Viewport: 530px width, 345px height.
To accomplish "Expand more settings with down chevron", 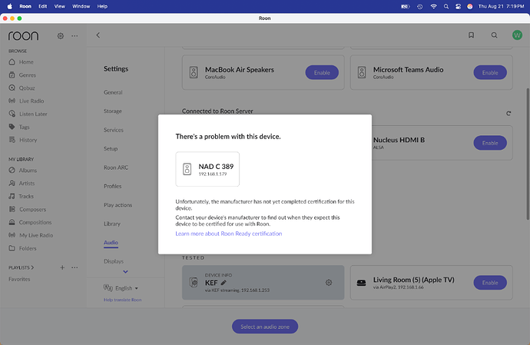I will pyautogui.click(x=125, y=271).
